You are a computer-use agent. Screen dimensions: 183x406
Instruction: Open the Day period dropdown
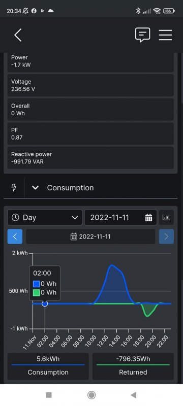45,218
